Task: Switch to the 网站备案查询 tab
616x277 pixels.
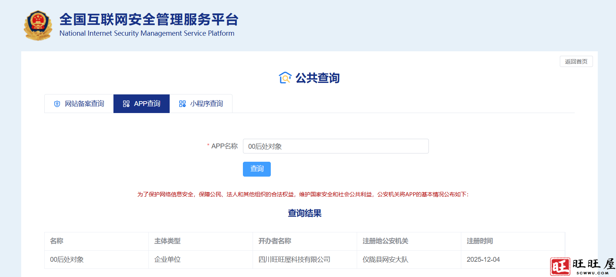Action: point(79,104)
